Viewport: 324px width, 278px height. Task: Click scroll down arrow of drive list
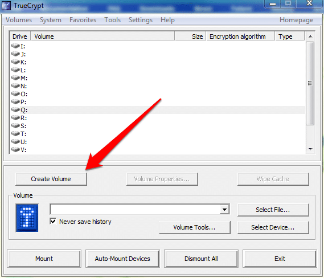pyautogui.click(x=310, y=149)
